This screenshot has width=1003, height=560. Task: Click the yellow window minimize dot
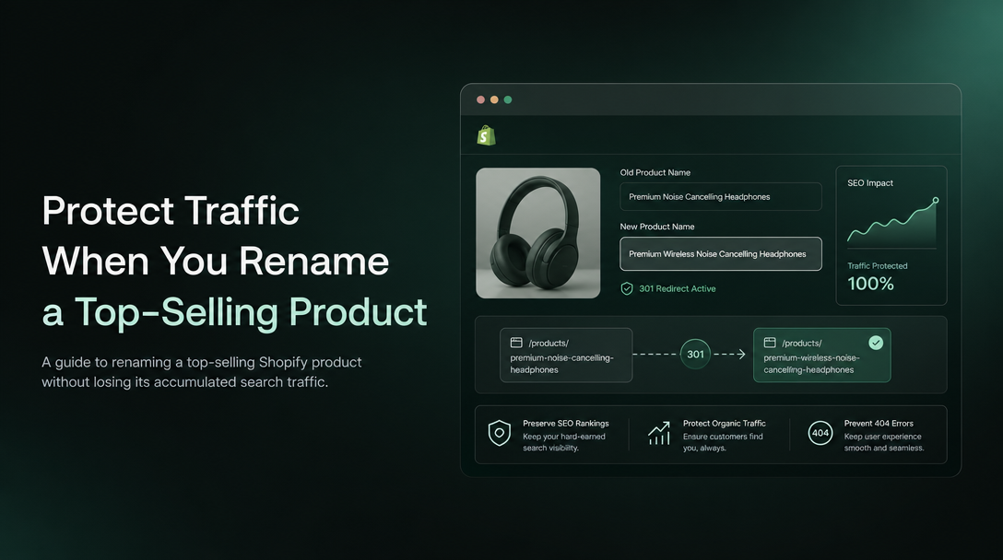click(494, 99)
